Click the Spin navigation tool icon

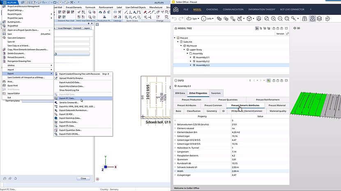click(x=188, y=18)
